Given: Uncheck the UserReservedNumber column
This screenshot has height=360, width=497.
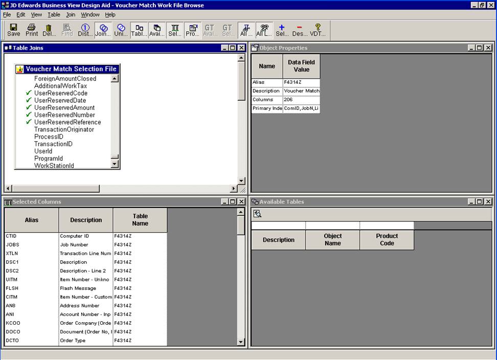Looking at the screenshot, I should point(29,115).
